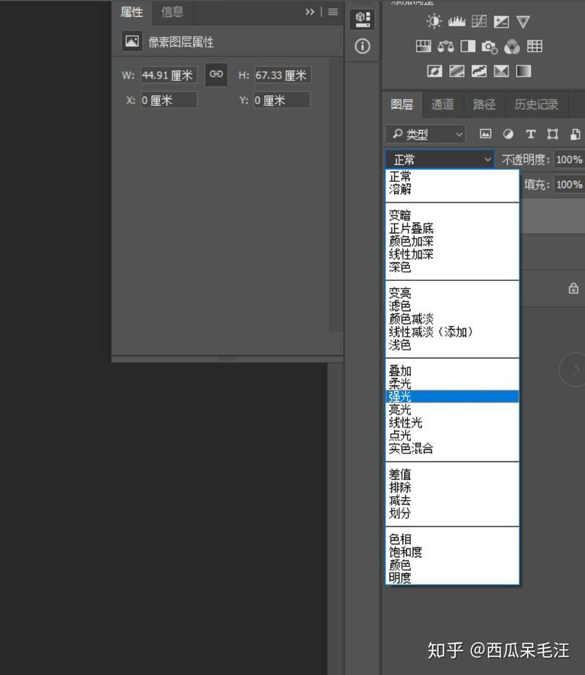
Task: Open the layer filter 类型 dropdown
Action: pos(425,135)
